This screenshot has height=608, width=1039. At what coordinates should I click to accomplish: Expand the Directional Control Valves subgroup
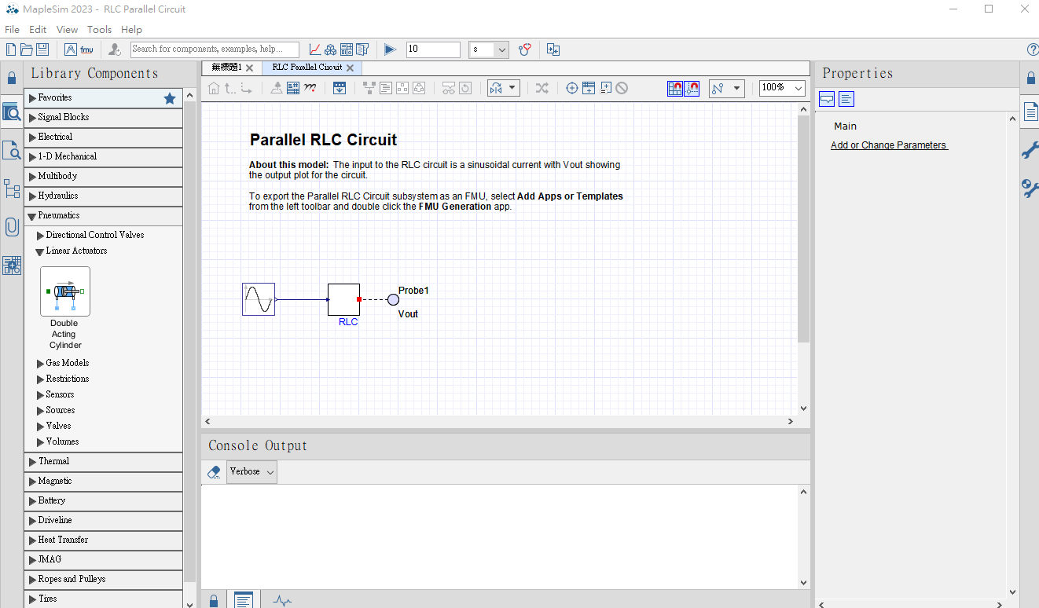[x=40, y=235]
